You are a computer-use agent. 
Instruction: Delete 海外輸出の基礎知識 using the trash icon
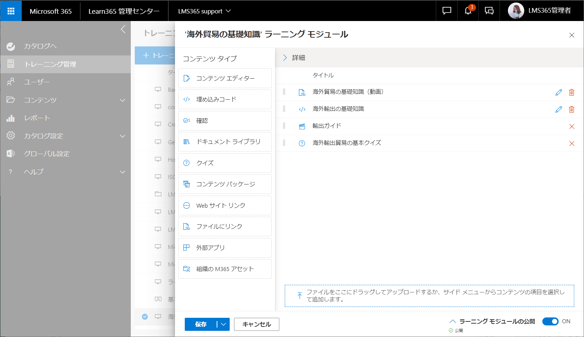click(572, 109)
